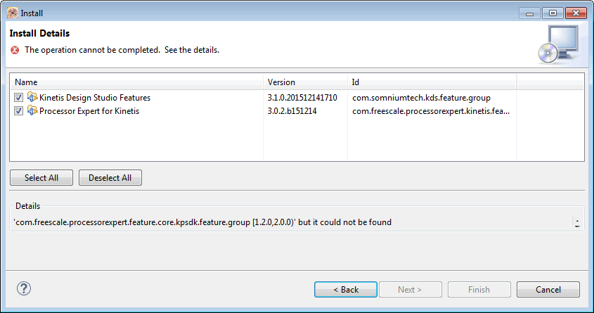Select the Processor Expert for Kinetis row

tap(89, 111)
